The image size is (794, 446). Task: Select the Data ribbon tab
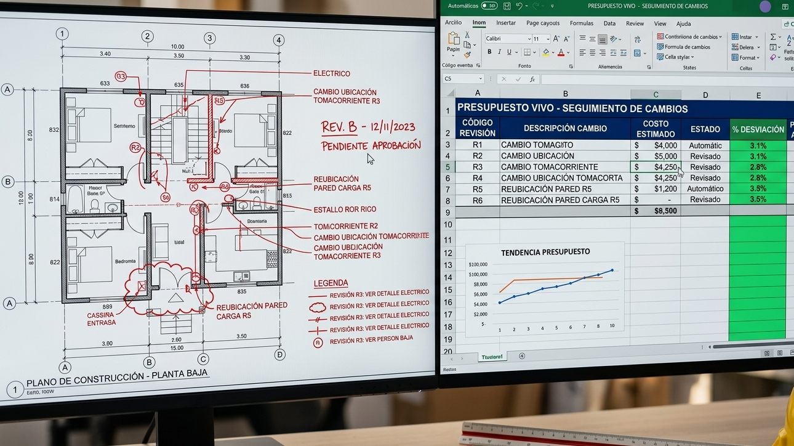(x=609, y=23)
